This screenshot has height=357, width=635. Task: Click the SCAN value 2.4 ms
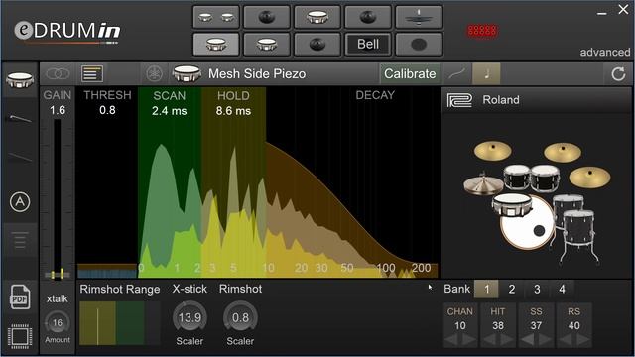point(170,111)
